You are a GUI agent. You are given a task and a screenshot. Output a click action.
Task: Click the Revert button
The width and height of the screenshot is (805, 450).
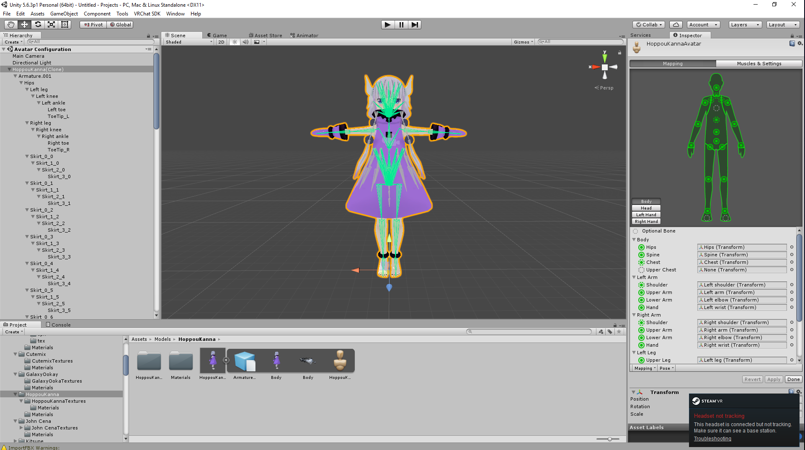pyautogui.click(x=753, y=379)
